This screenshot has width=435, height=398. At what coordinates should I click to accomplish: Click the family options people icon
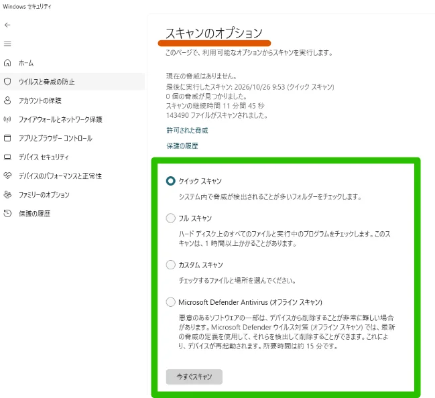coord(7,195)
